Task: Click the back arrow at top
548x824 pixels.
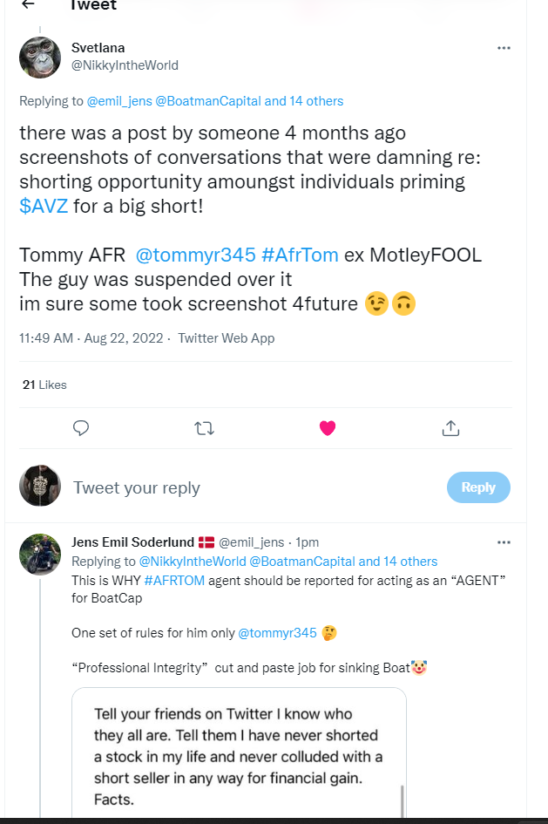Action: tap(28, 4)
